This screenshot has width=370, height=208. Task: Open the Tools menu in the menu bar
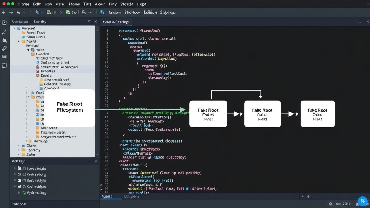tap(87, 4)
